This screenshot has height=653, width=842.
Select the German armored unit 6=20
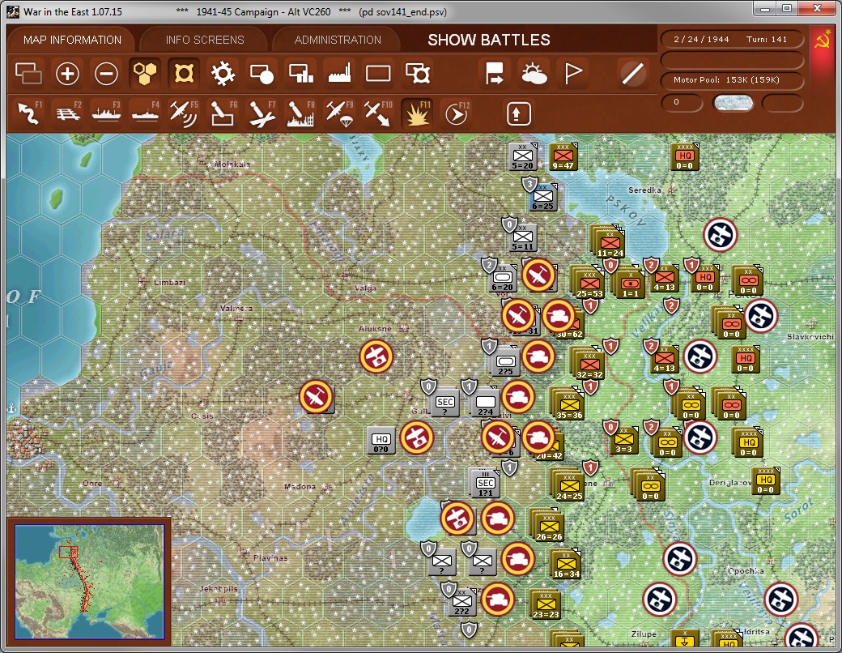tap(503, 278)
